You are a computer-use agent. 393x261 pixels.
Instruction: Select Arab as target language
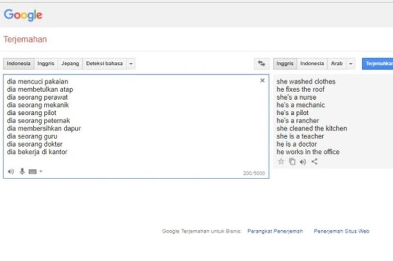tap(337, 63)
